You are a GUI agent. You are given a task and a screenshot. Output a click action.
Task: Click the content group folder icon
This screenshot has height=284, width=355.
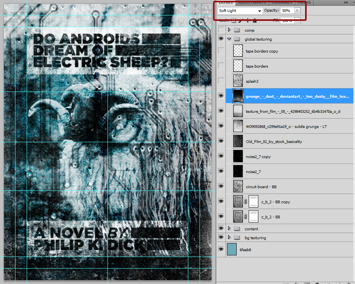coord(237,229)
